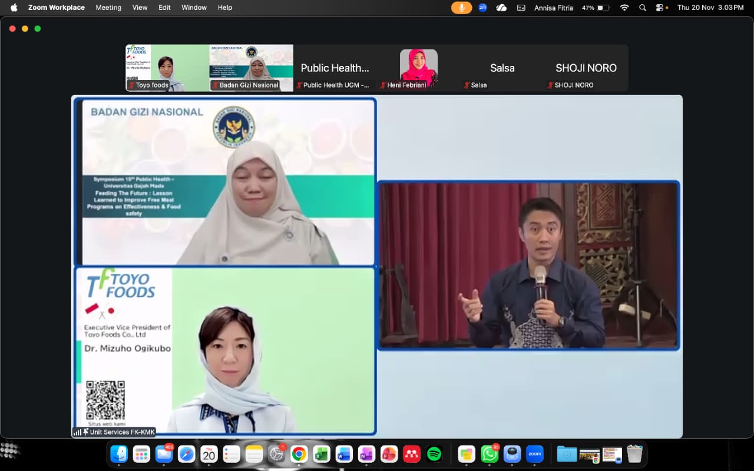The height and width of the screenshot is (471, 754).
Task: Open the Meeting menu
Action: click(108, 8)
